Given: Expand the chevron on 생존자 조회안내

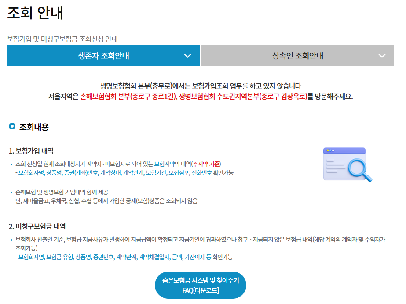Looking at the screenshot, I should tap(187, 56).
